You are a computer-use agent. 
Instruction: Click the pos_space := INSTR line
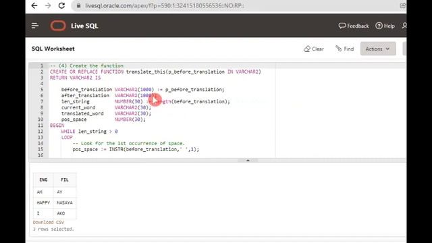(136, 149)
